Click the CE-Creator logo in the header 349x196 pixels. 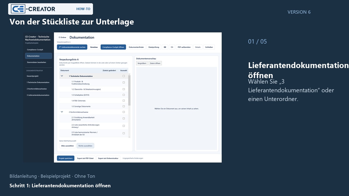[33, 9]
